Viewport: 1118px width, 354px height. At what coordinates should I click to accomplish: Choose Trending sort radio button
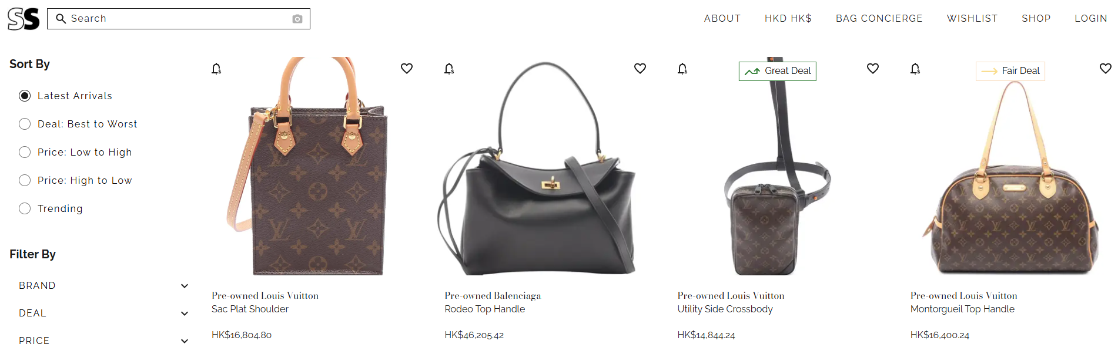click(x=25, y=208)
